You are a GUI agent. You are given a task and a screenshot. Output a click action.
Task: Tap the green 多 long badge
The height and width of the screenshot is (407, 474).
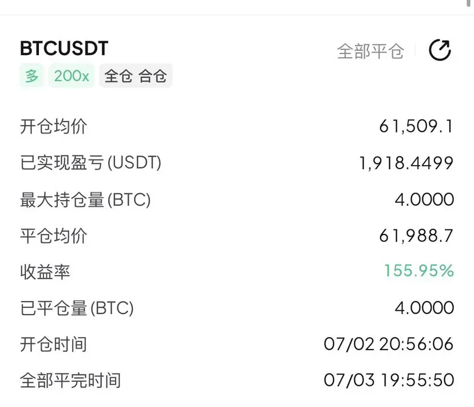point(31,76)
